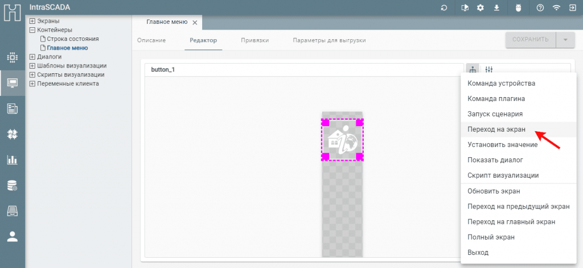Switch to the Редактор tab
Viewport: 583px width, 268px height.
(x=203, y=40)
